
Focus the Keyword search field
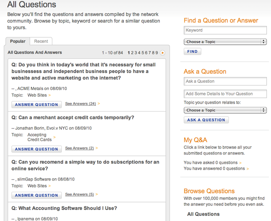(225, 30)
